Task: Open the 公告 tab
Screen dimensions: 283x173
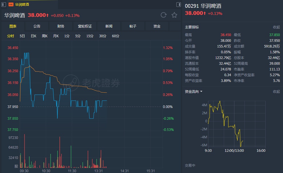Action: click(x=37, y=26)
